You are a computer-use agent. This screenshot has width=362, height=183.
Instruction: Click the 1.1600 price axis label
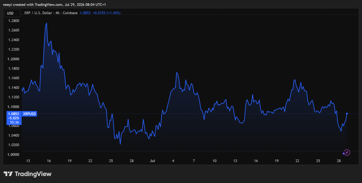[14, 78]
